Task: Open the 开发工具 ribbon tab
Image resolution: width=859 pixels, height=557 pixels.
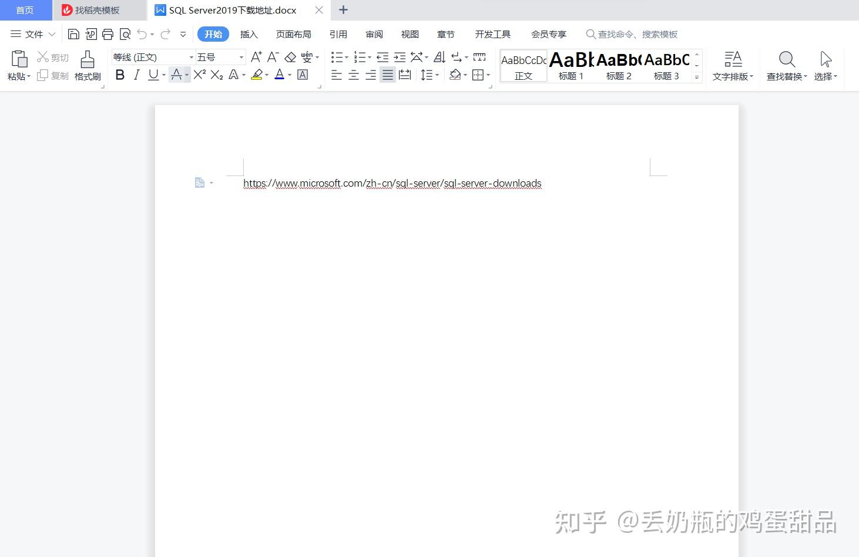Action: (x=493, y=34)
